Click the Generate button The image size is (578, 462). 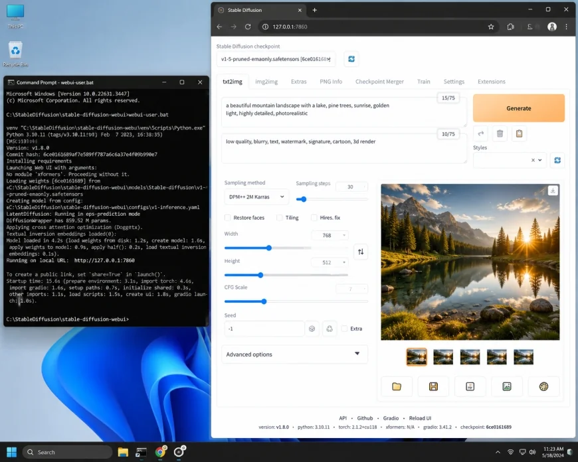(519, 108)
